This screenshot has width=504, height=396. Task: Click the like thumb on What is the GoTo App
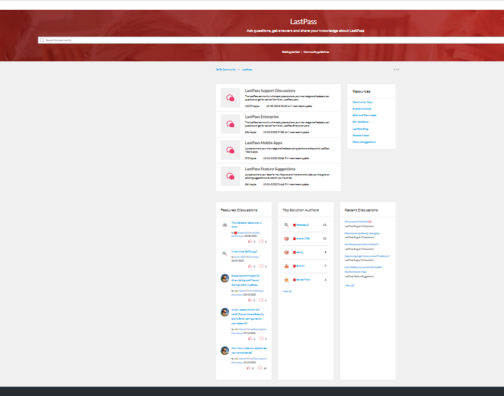pyautogui.click(x=250, y=266)
